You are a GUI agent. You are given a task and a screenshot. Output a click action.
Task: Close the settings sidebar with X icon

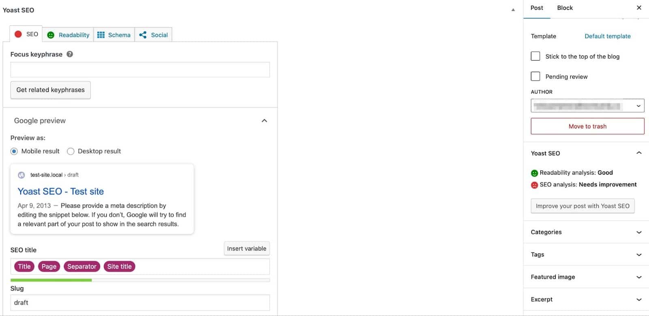[x=639, y=8]
